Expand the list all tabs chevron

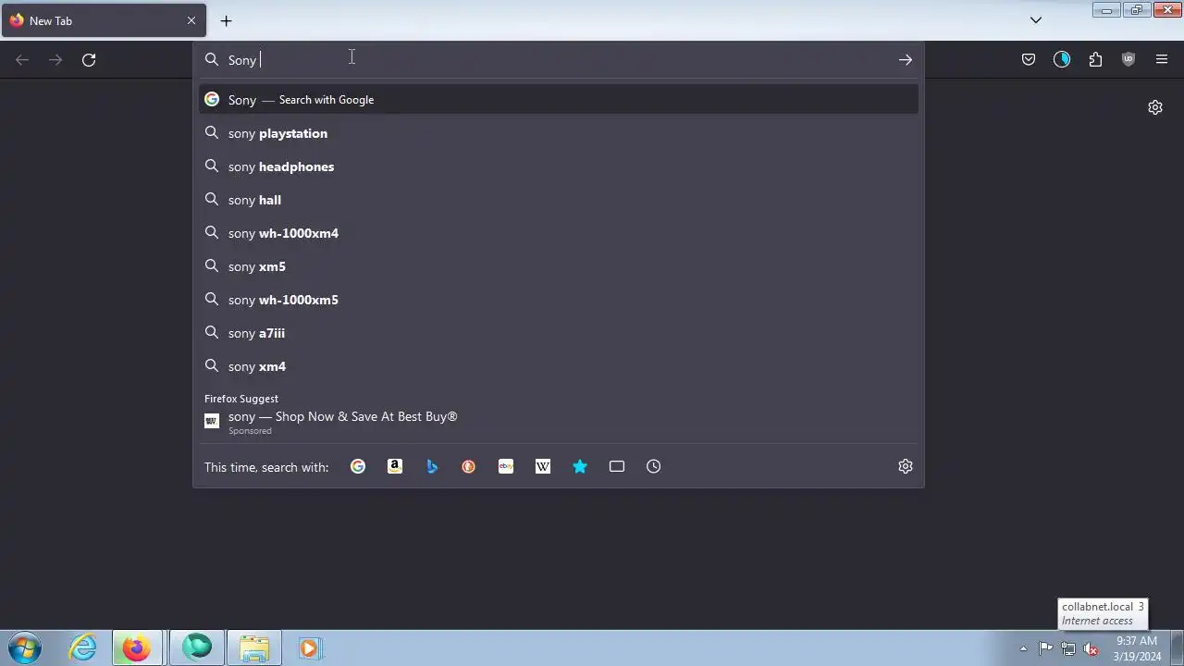click(x=1036, y=20)
